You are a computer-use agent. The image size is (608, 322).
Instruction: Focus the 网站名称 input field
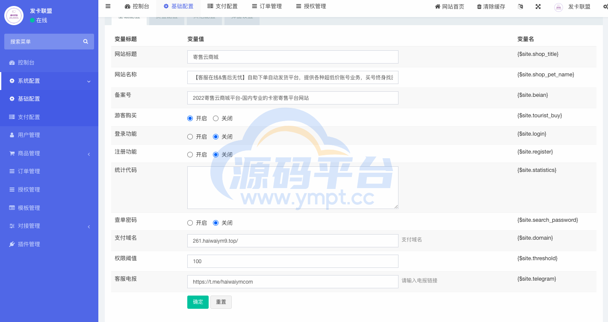(293, 77)
